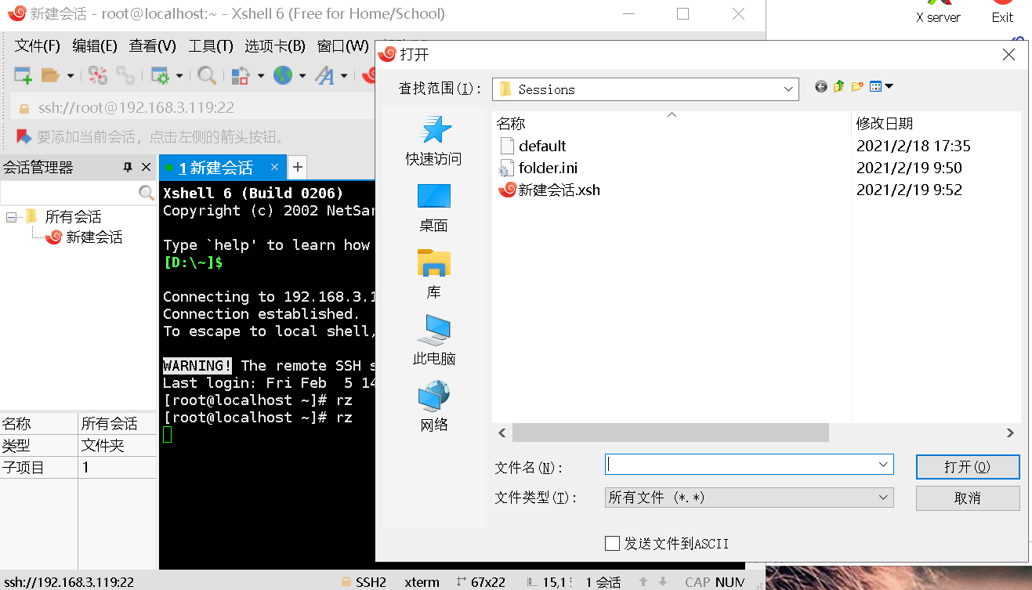Click the Reconnect chain-link toolbar icon
1032x590 pixels.
pyautogui.click(x=125, y=75)
